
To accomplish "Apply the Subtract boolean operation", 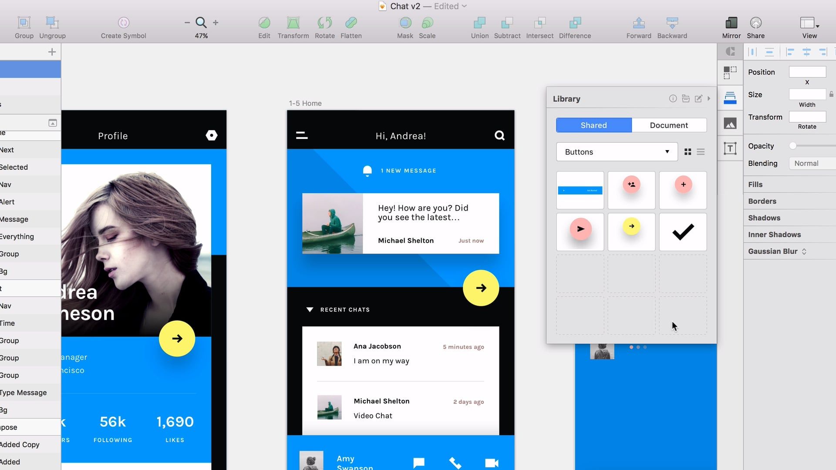I will [507, 23].
